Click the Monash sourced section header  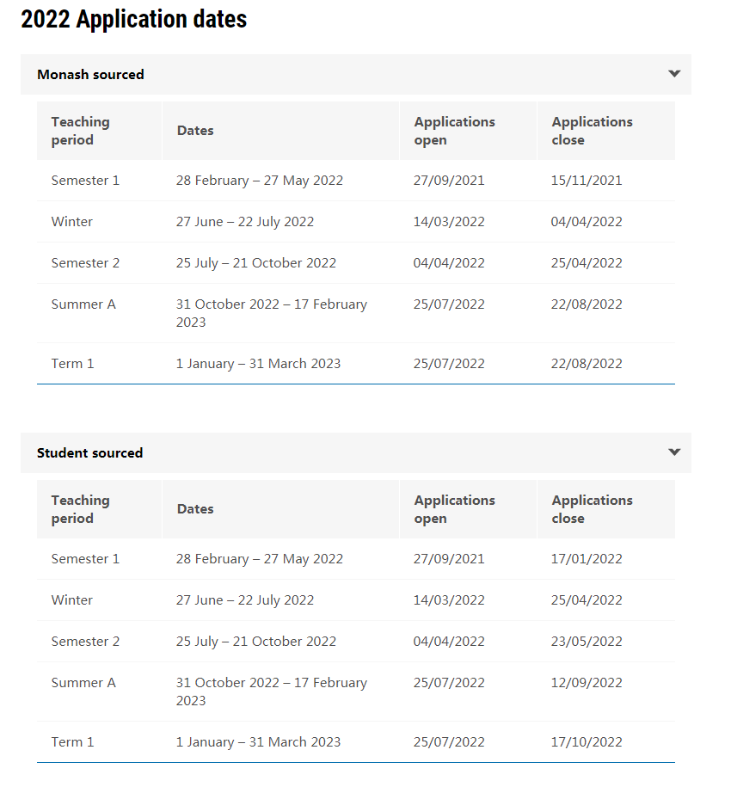pyautogui.click(x=356, y=74)
